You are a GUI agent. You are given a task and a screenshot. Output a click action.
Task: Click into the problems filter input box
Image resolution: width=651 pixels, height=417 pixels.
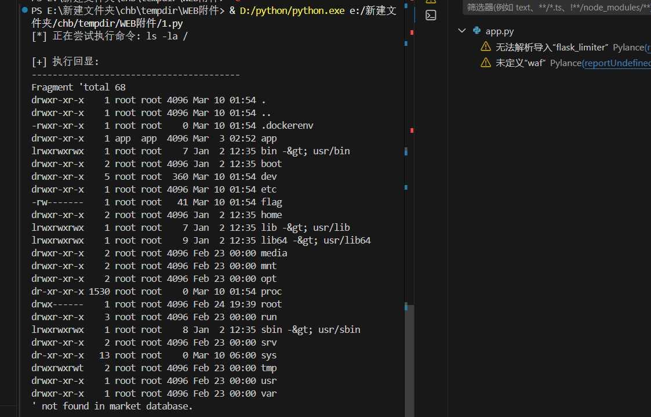click(557, 7)
